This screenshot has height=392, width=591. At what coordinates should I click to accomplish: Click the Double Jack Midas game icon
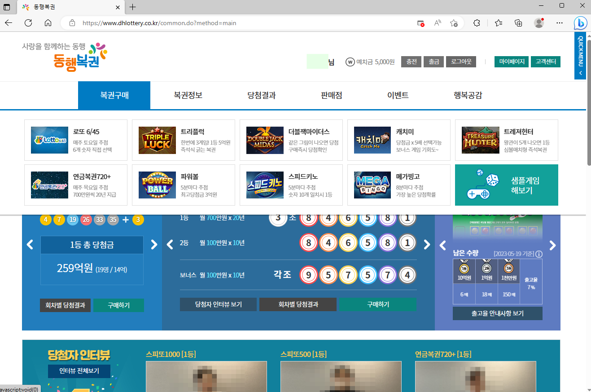[265, 140]
